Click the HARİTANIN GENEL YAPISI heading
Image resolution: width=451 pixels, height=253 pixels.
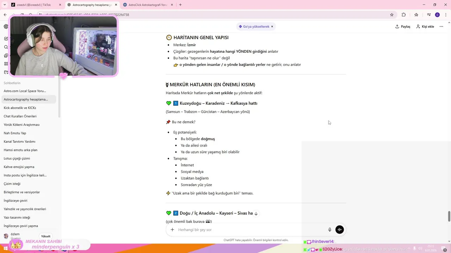pos(201,38)
